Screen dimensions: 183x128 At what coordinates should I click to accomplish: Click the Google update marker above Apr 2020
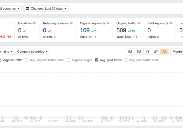click(144, 118)
